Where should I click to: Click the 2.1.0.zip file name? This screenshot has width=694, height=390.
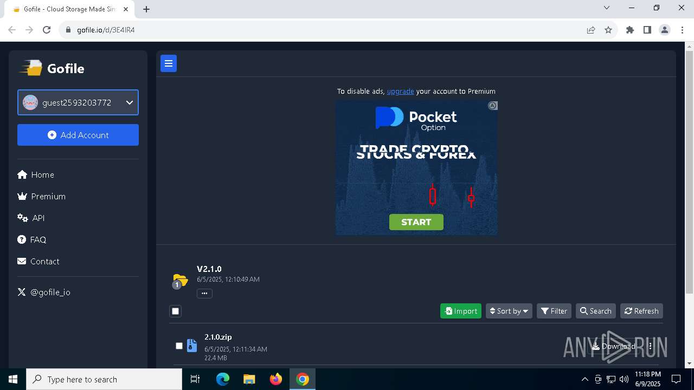pos(218,337)
